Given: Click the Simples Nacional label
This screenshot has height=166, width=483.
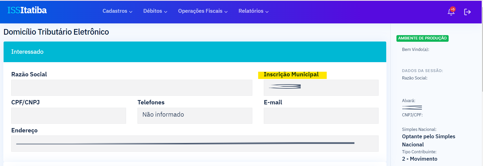Looking at the screenshot, I should [419, 129].
